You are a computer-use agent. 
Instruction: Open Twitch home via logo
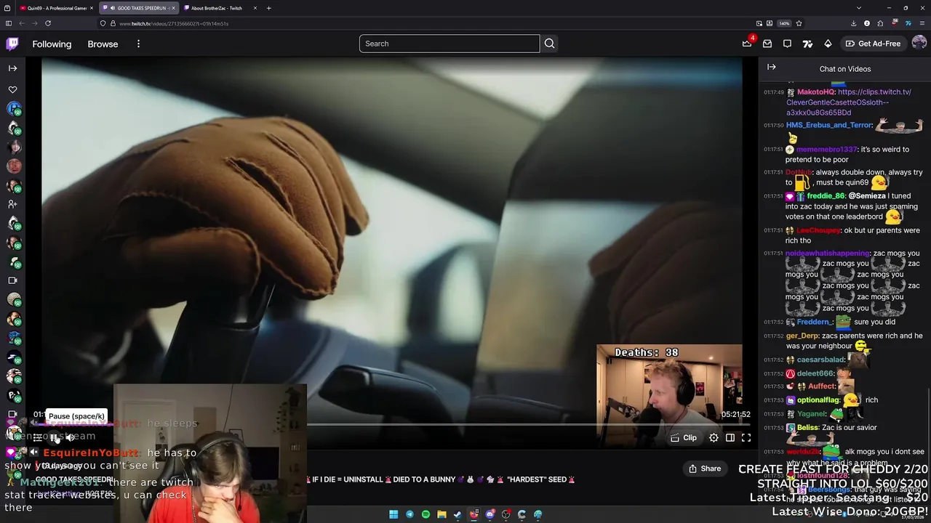tap(12, 44)
